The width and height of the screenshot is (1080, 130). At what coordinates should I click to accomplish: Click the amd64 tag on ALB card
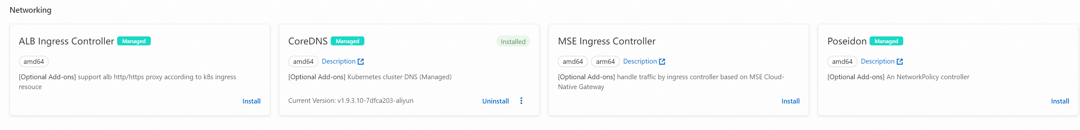point(34,62)
